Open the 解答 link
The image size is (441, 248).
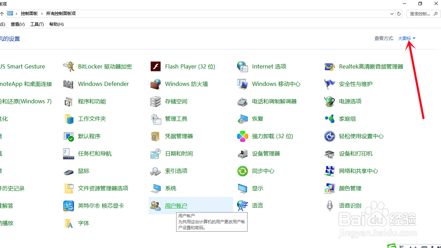pyautogui.click(x=7, y=206)
